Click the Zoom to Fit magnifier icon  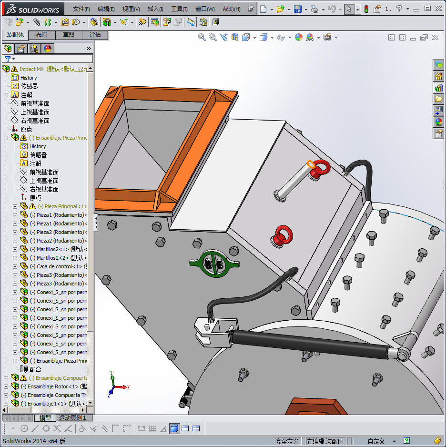coord(202,38)
